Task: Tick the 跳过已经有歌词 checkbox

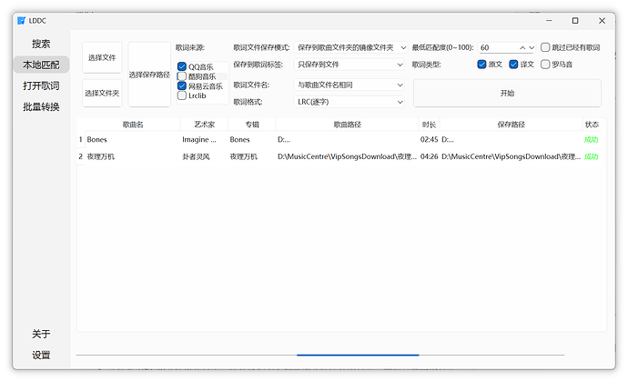Action: 545,47
